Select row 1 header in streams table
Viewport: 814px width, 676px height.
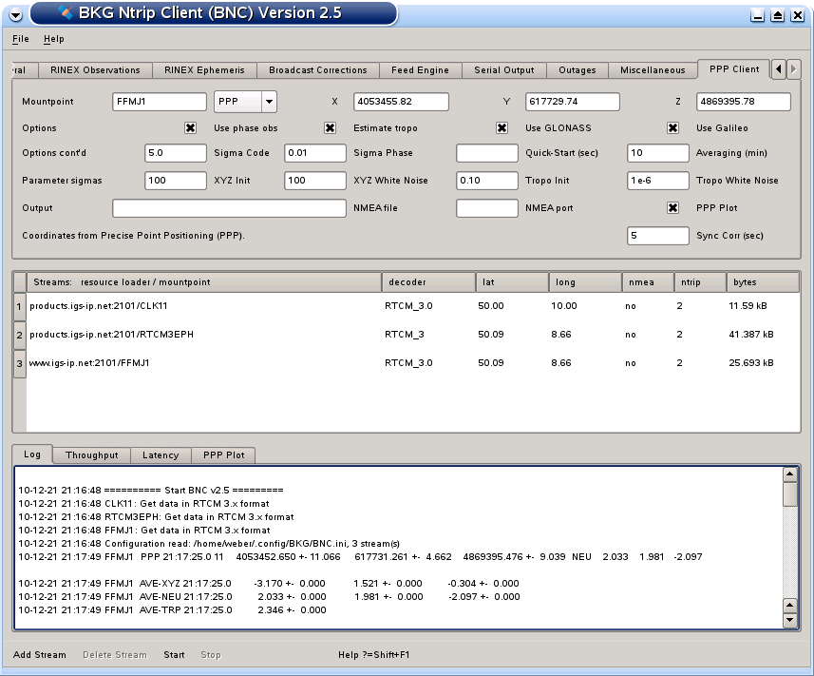19,306
